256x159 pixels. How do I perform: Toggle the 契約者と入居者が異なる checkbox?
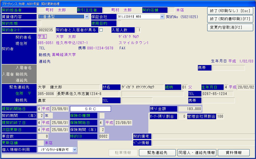click(101, 30)
